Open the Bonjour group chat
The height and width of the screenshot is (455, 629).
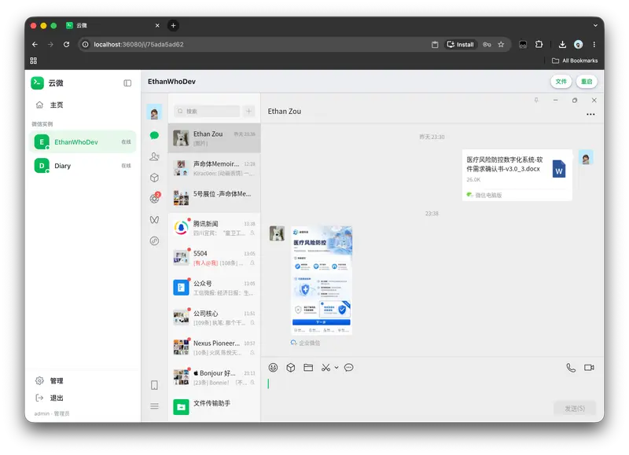point(214,377)
